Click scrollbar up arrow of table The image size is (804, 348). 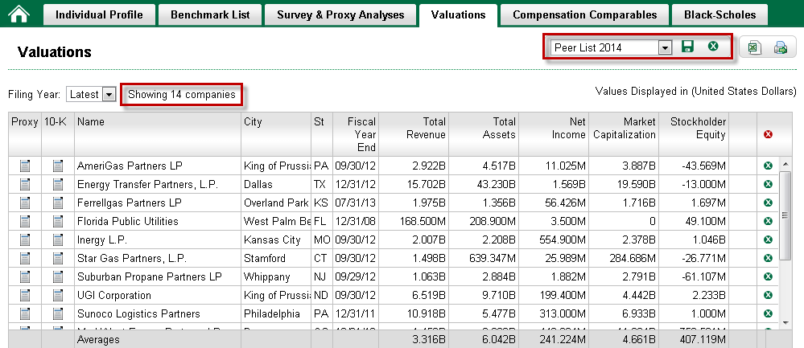(785, 164)
